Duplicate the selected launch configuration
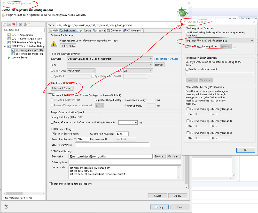The height and width of the screenshot is (213, 258). click(9, 24)
